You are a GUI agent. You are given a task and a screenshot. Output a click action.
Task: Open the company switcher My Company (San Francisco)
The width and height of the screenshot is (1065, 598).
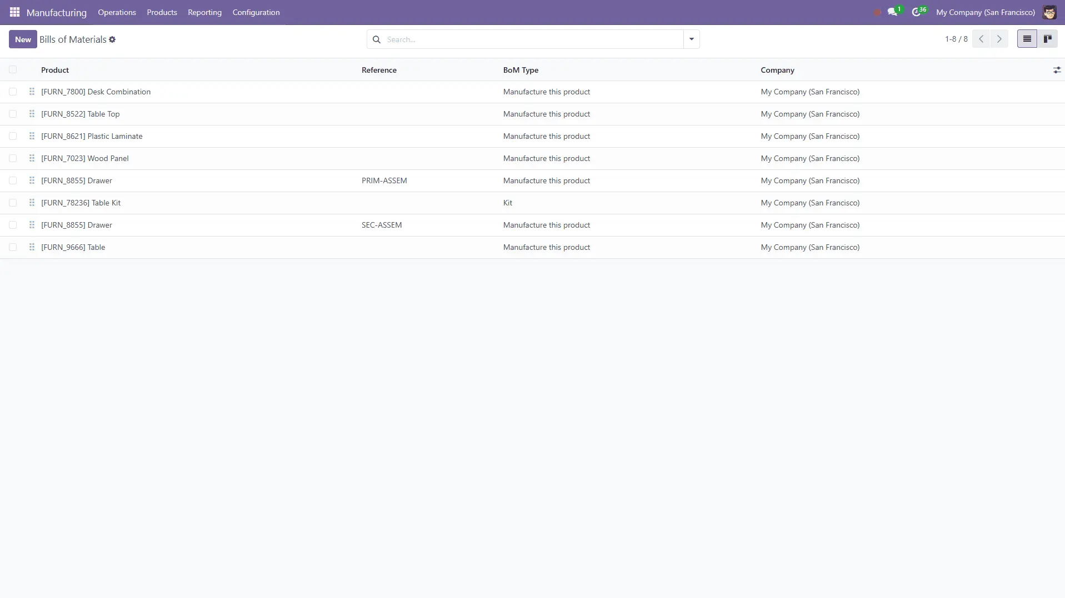tap(985, 12)
